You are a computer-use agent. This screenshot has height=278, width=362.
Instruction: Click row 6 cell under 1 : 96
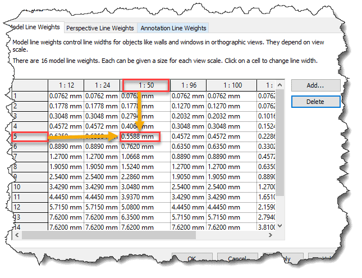click(189, 147)
